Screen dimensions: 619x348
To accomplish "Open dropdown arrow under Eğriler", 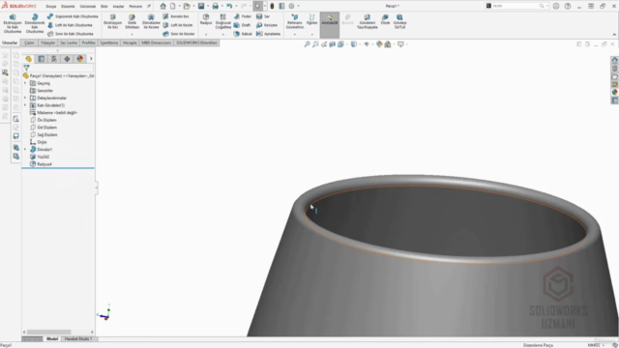I will click(x=311, y=35).
